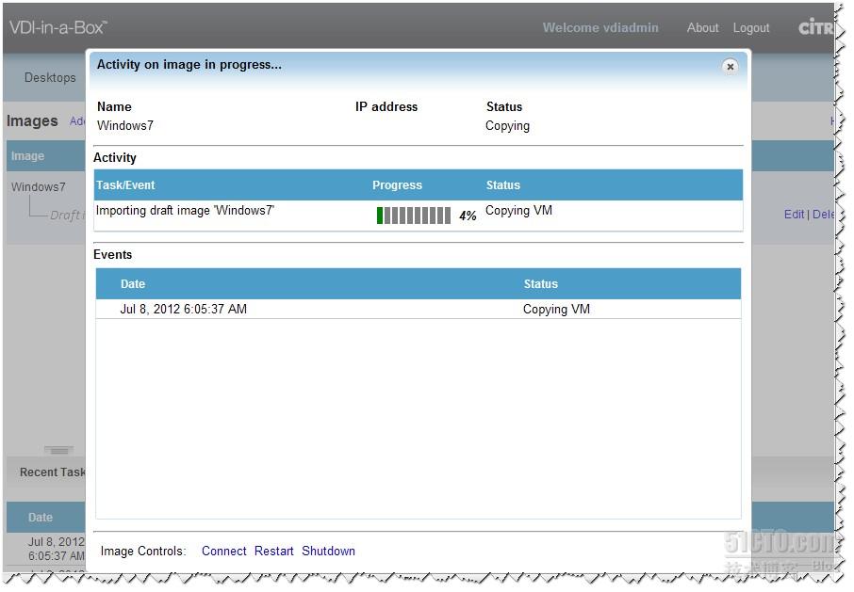Click the import progress bar at 4%
The image size is (854, 592).
click(x=414, y=216)
